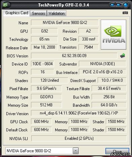
Task: Click the Name field NVIDIA GeForce 9800 GX2
Action: click(x=65, y=23)
